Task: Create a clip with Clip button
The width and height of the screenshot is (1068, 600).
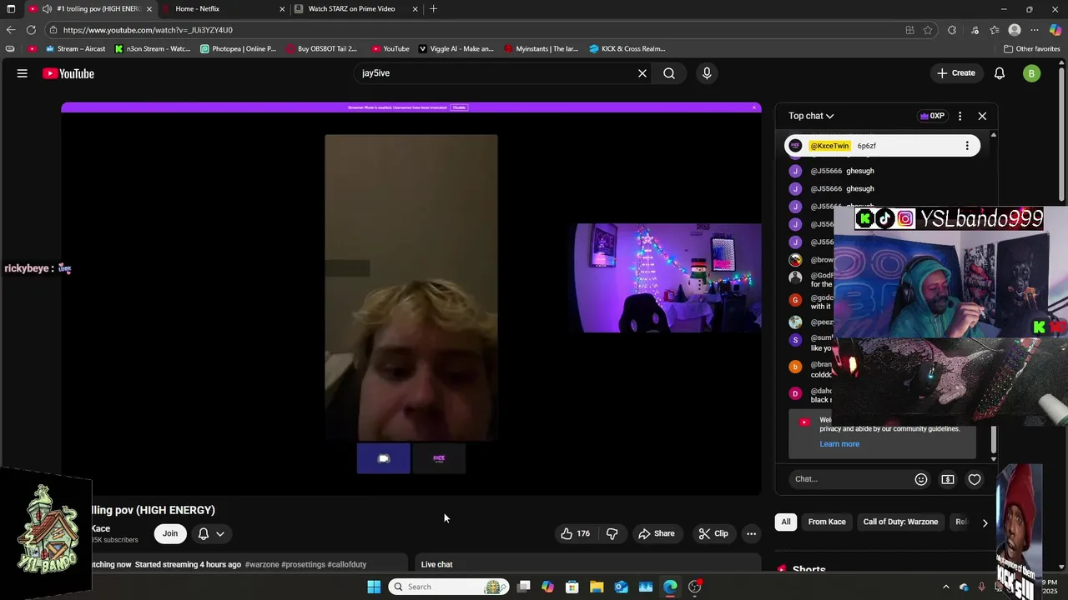Action: (713, 533)
